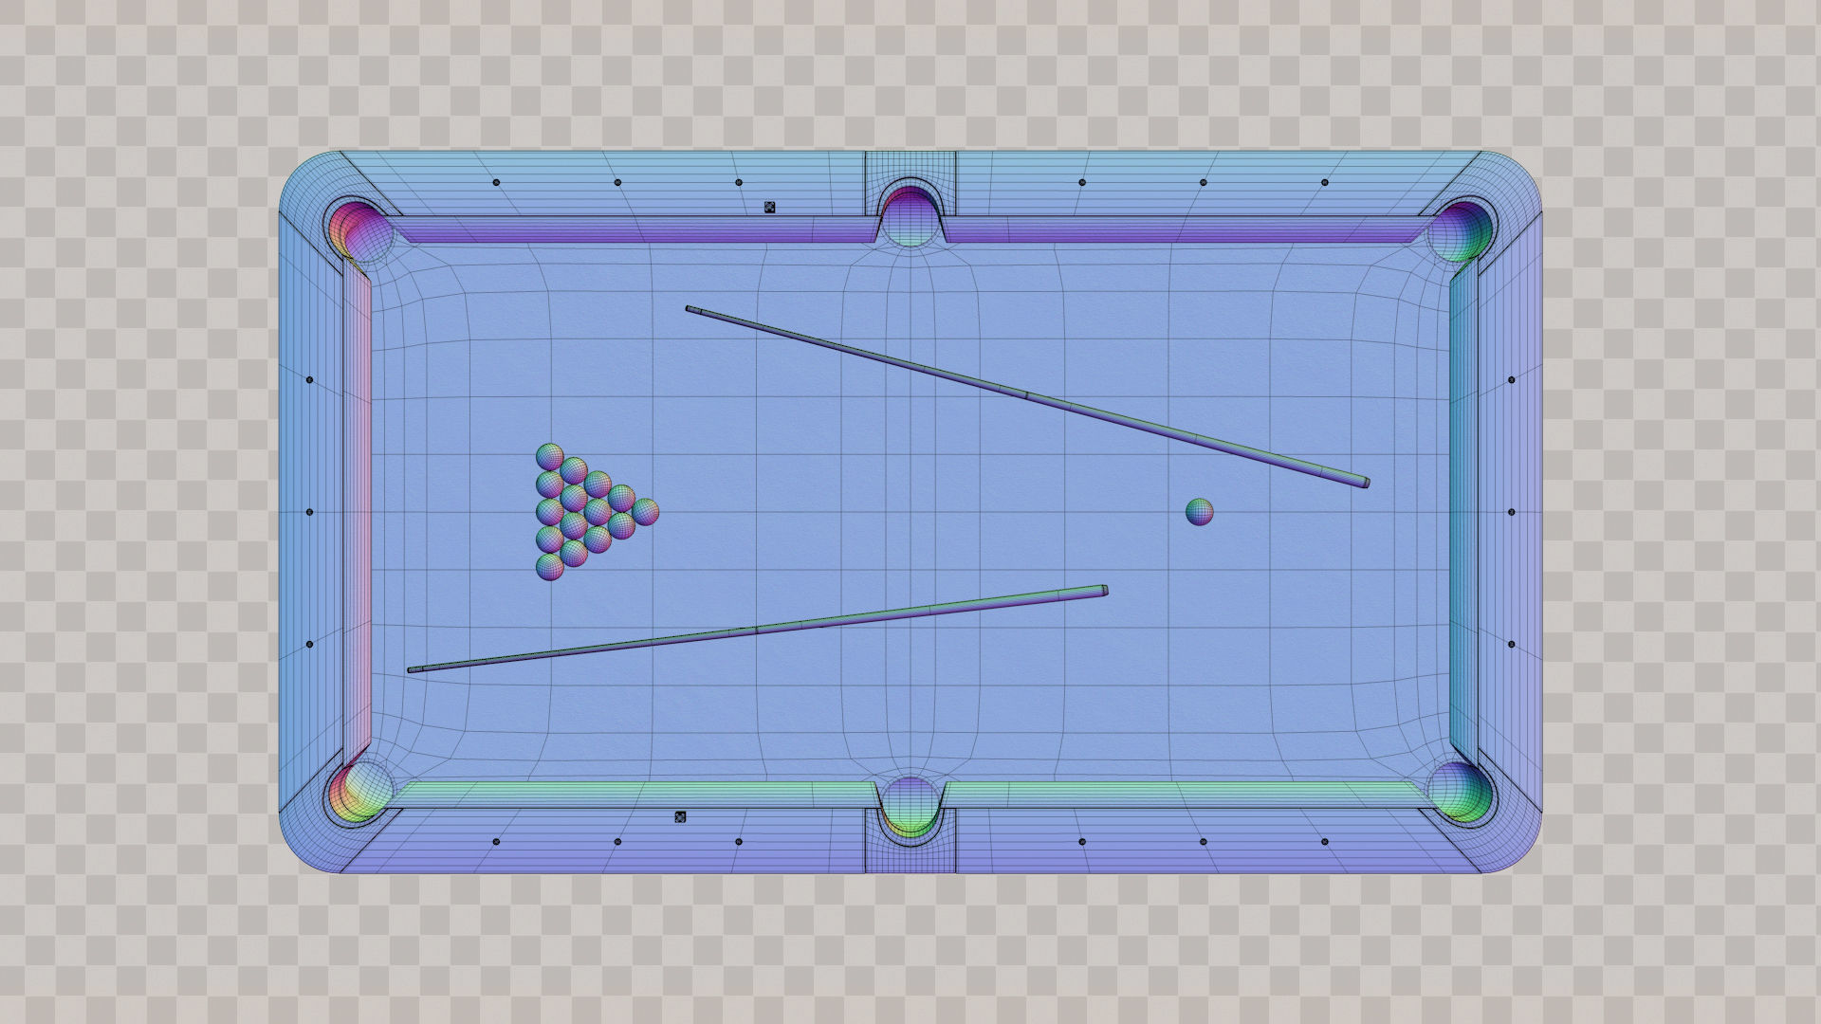The width and height of the screenshot is (1821, 1024).
Task: Click middle sight dot on left rail
Action: (x=309, y=512)
